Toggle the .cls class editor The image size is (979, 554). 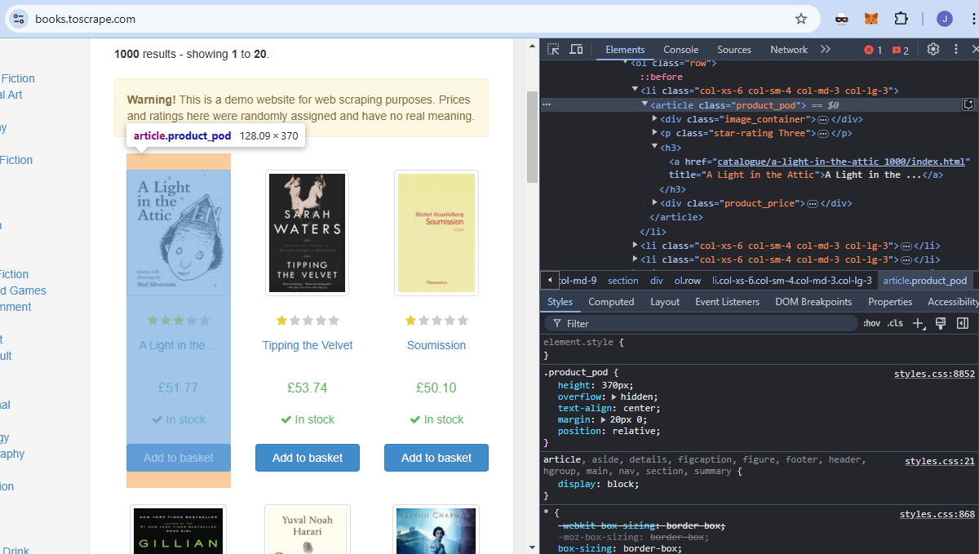coord(894,323)
